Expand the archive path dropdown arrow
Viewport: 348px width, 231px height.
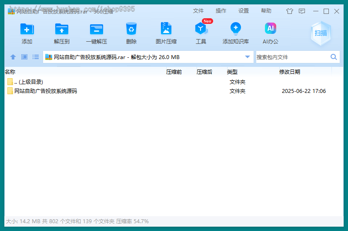(248, 57)
